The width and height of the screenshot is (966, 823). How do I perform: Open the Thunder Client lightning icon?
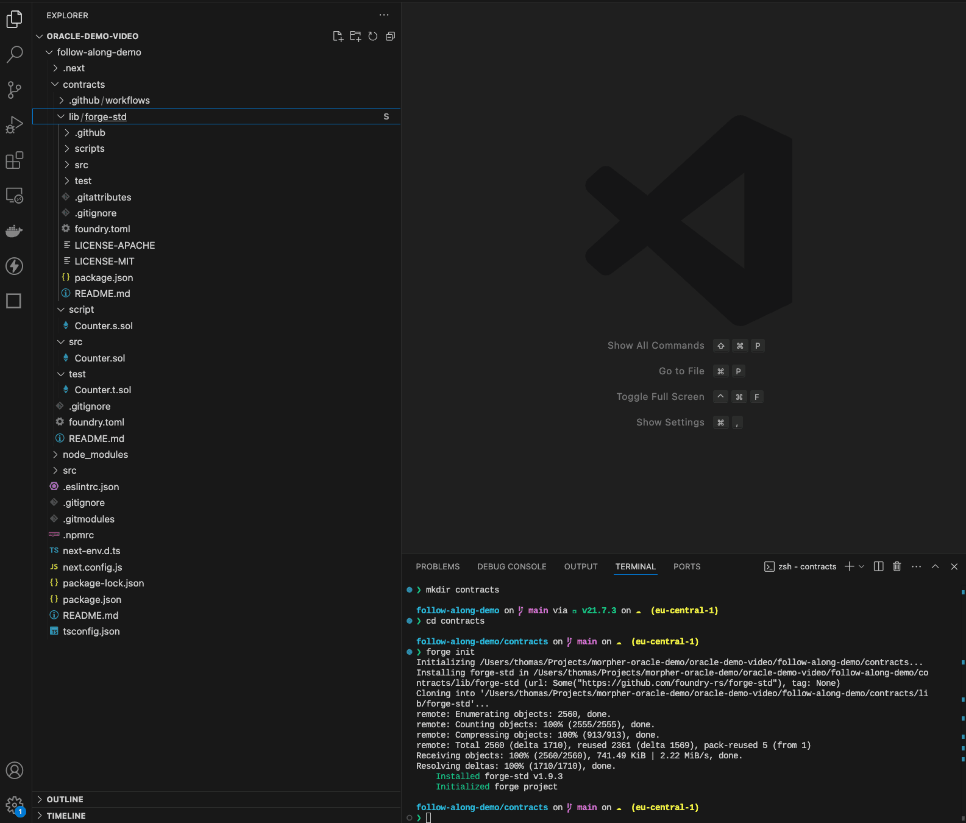point(15,266)
